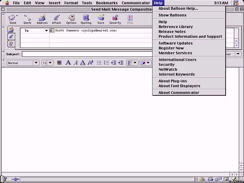
Task: Select the address book side tab icon
Action: pos(11,30)
